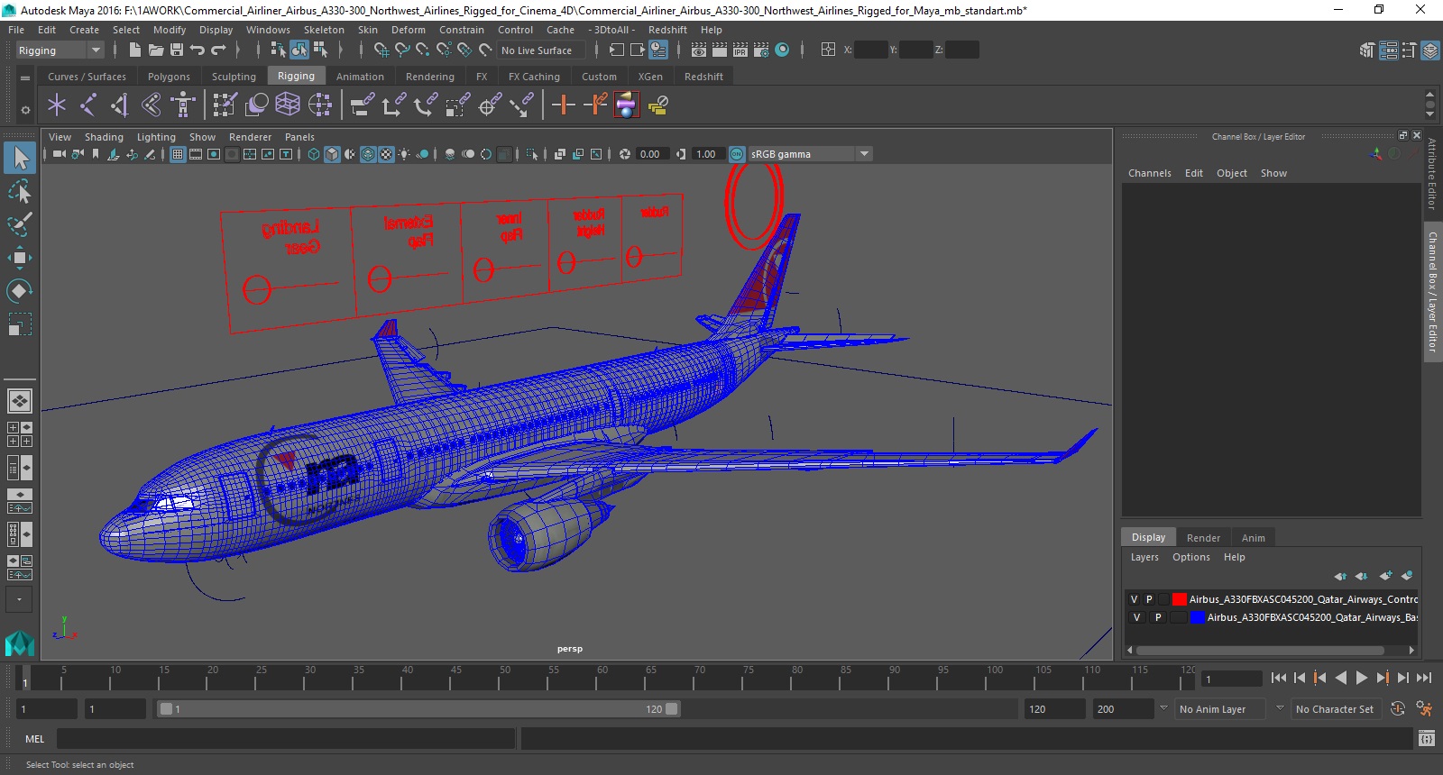Screen dimensions: 1443x775
Task: Toggle visibility V of Qatar_Airways_Contrc layer
Action: click(x=1135, y=599)
